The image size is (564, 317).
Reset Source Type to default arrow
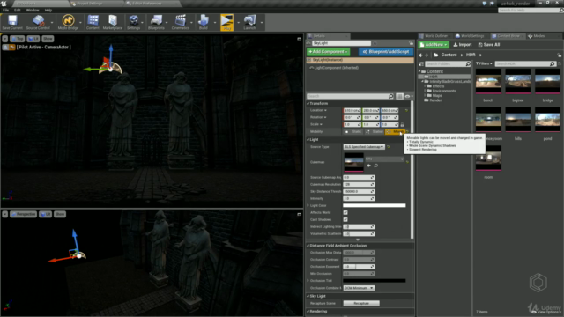388,147
